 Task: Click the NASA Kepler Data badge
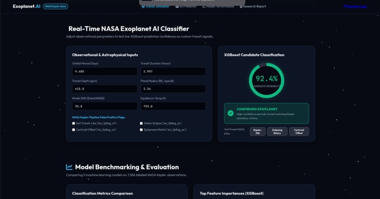click(x=56, y=7)
